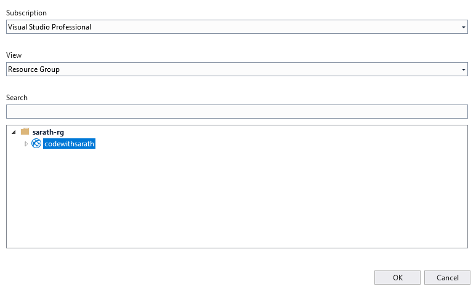The image size is (476, 292).
Task: Click the Subscription field label
Action: click(26, 13)
